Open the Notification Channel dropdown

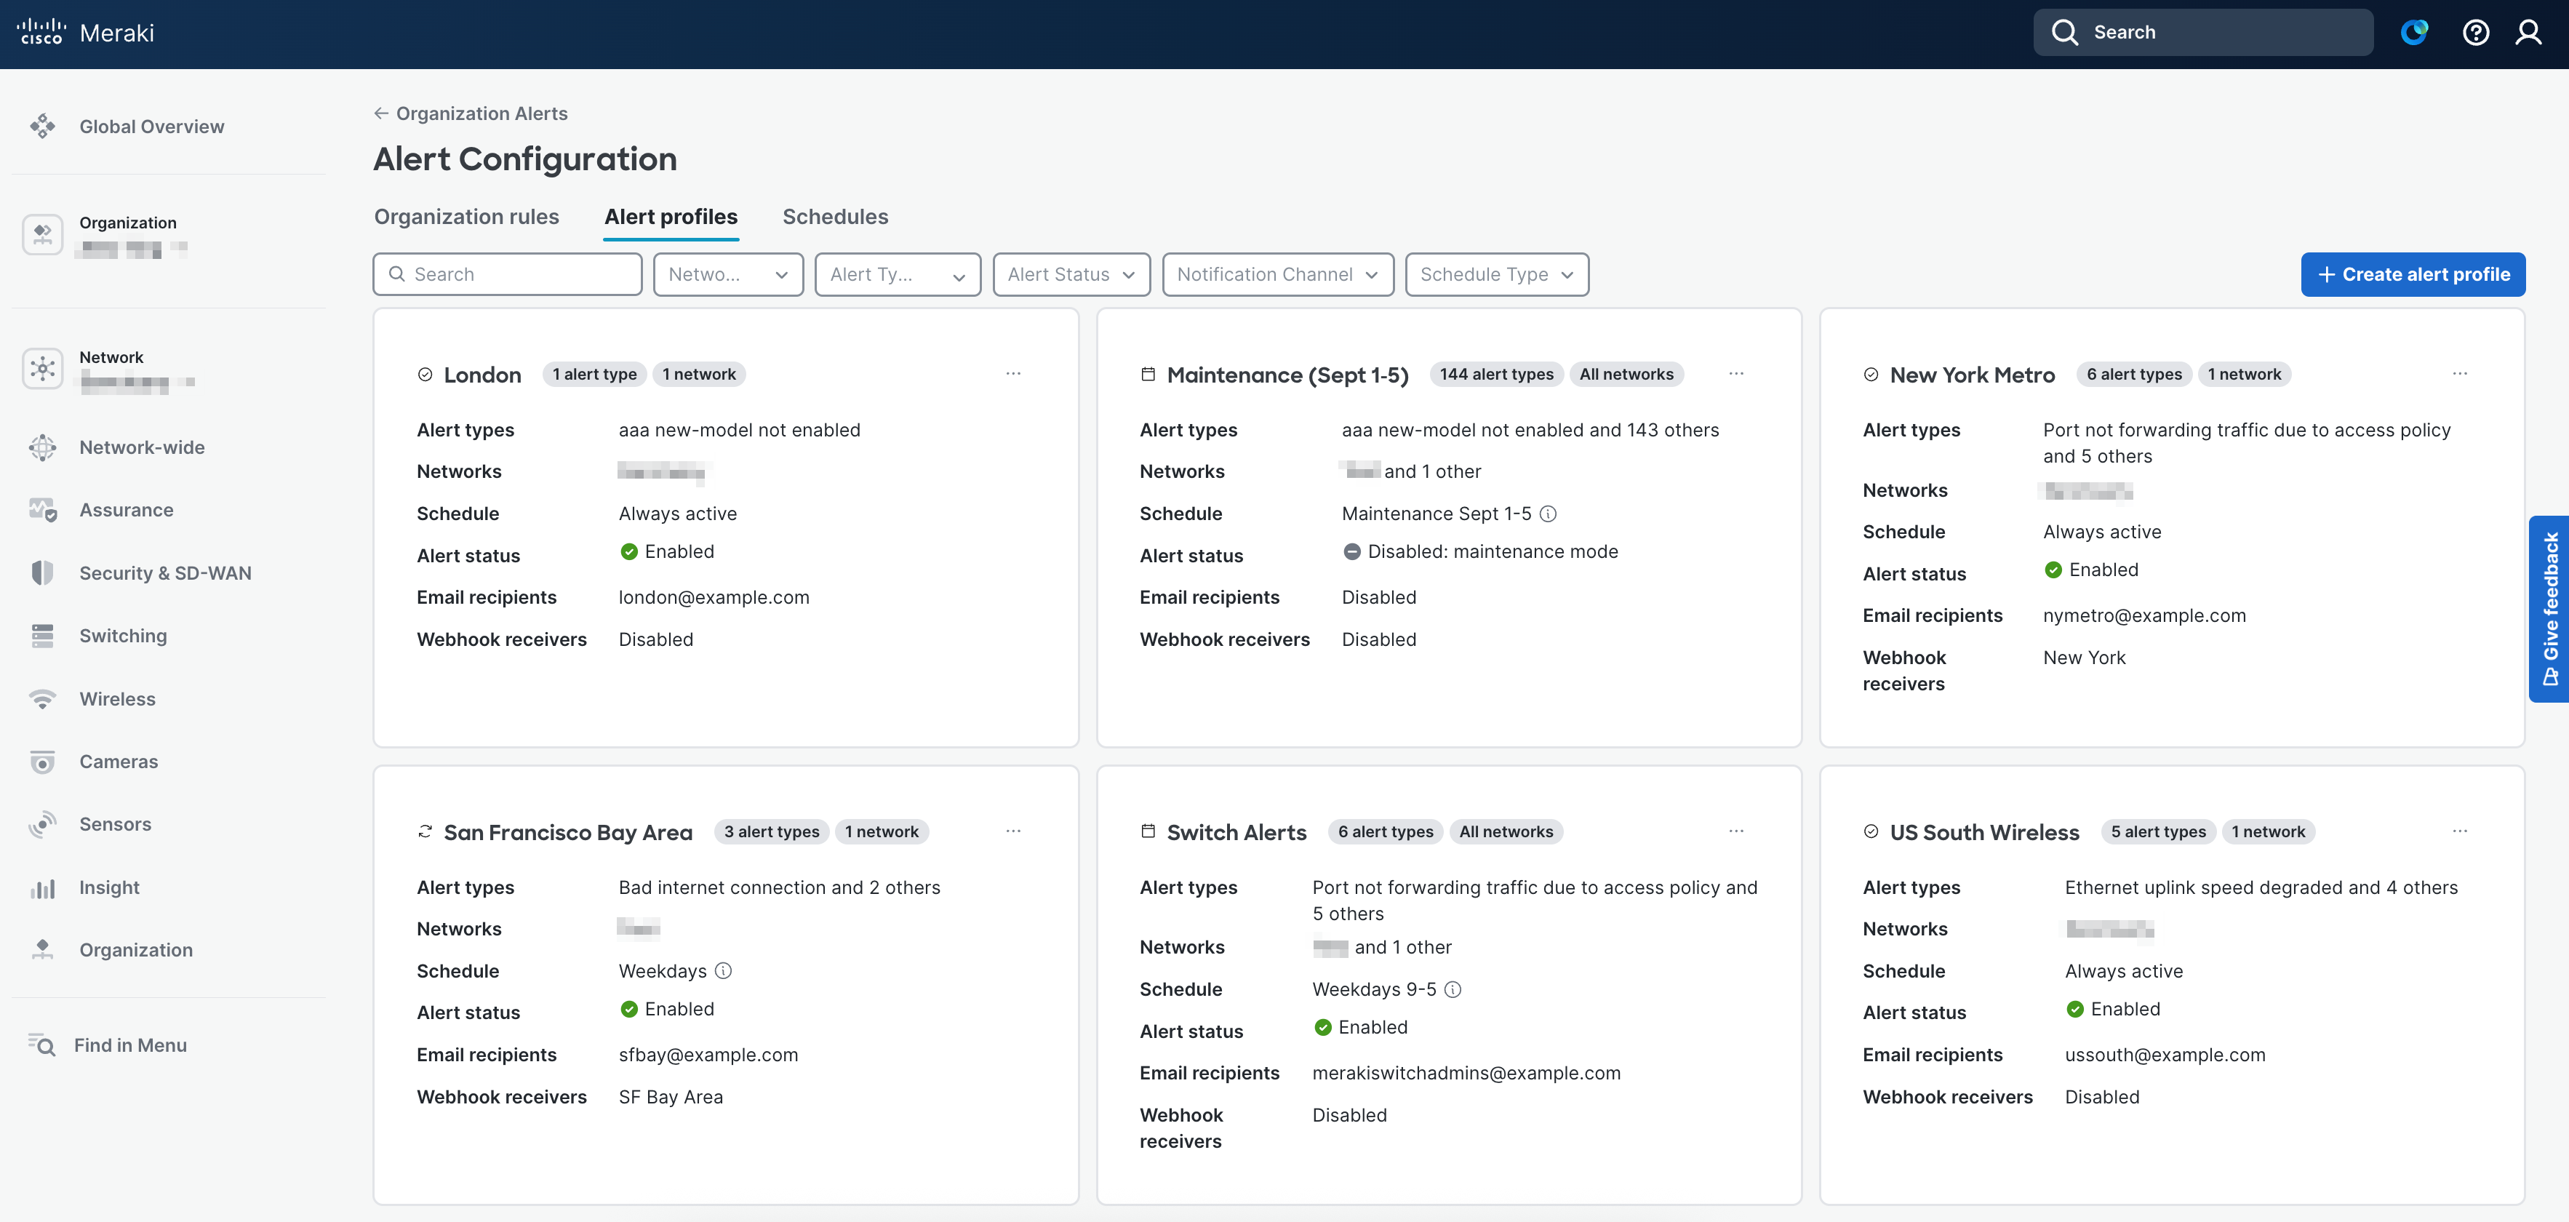tap(1277, 274)
